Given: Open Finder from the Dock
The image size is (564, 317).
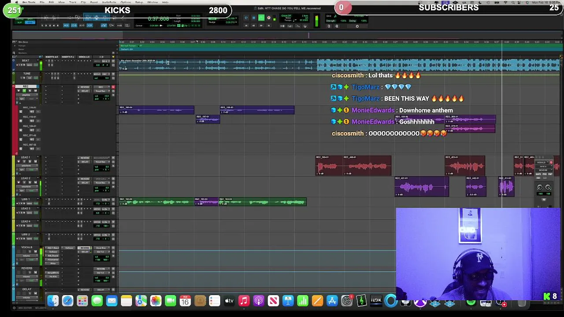Looking at the screenshot, I should coord(53,301).
